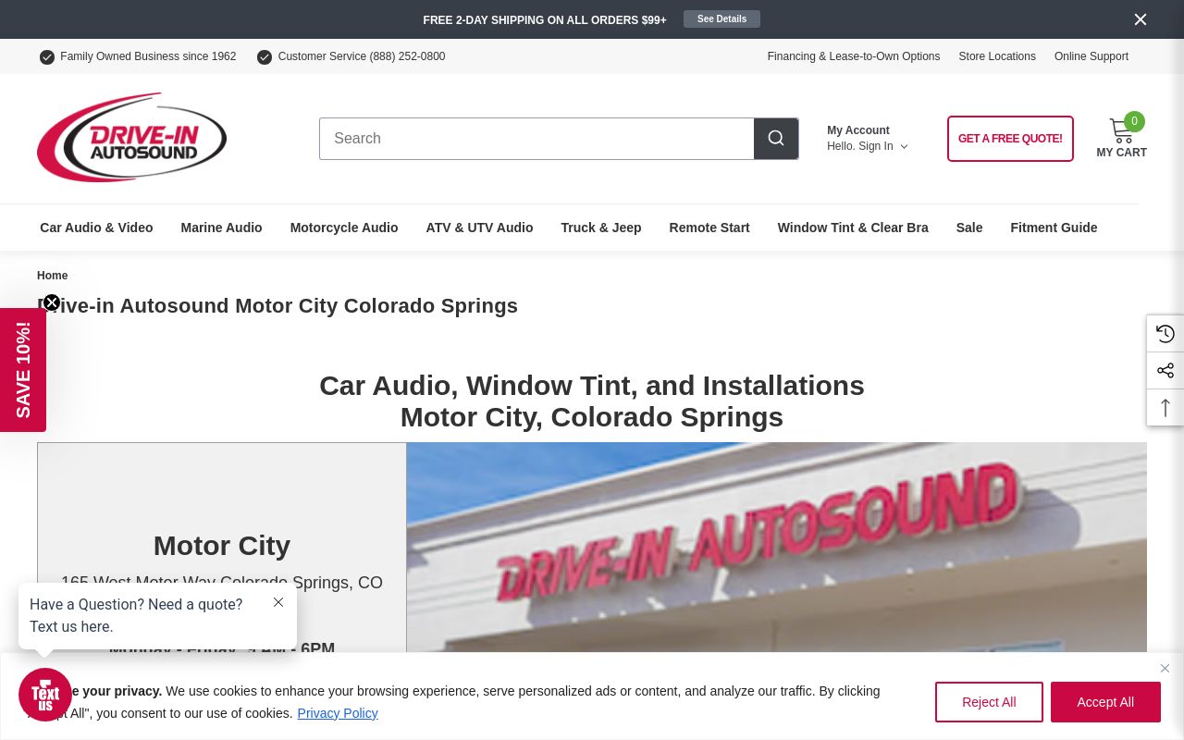Reject all cookies
The image size is (1184, 740).
point(989,702)
